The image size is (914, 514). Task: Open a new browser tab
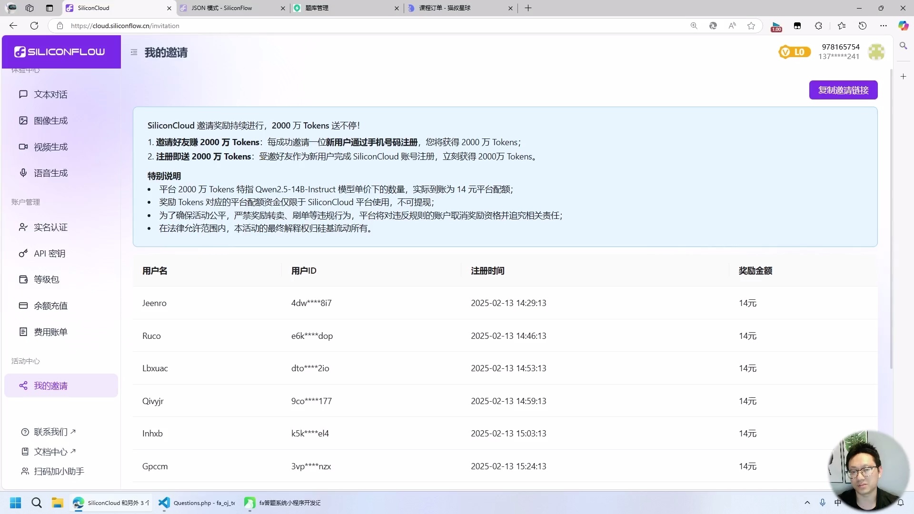coord(528,8)
